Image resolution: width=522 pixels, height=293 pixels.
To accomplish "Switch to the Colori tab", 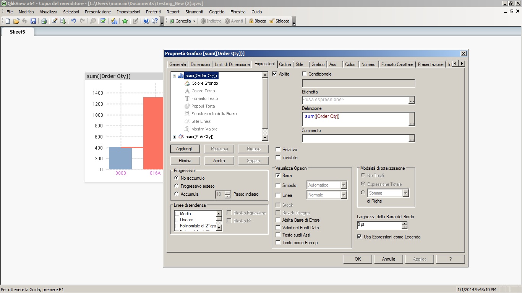I will 350,64.
